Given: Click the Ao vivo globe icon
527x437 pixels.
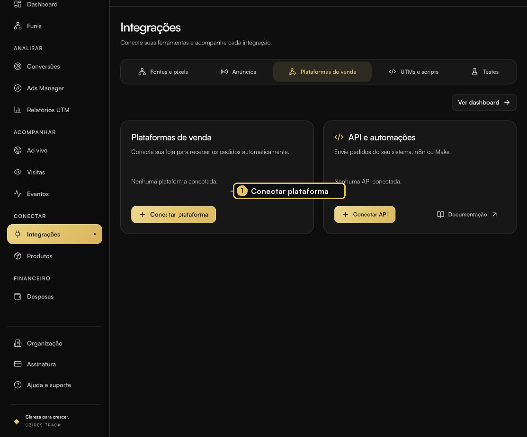Looking at the screenshot, I should pos(18,150).
